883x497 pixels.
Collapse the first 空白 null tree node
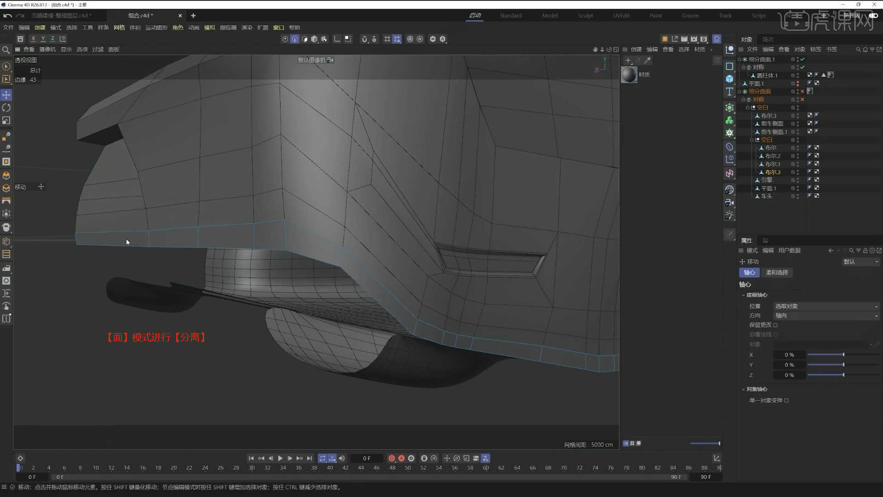click(x=747, y=108)
